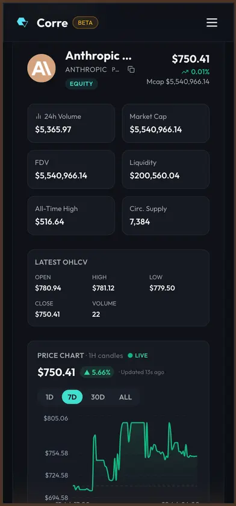Click the Corre diamond logo icon
236x506 pixels.
[22, 23]
